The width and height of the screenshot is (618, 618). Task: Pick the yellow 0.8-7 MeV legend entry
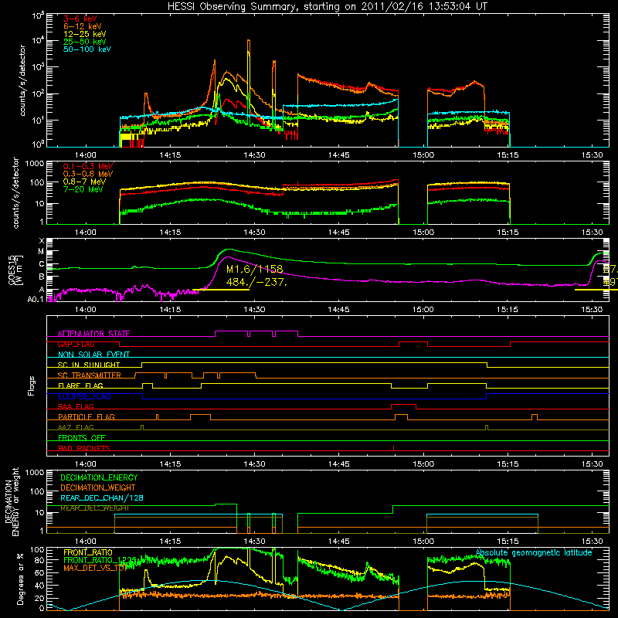[x=84, y=182]
